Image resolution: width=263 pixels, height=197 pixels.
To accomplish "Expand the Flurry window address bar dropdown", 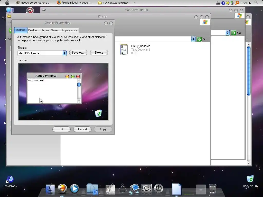I will pos(193,39).
